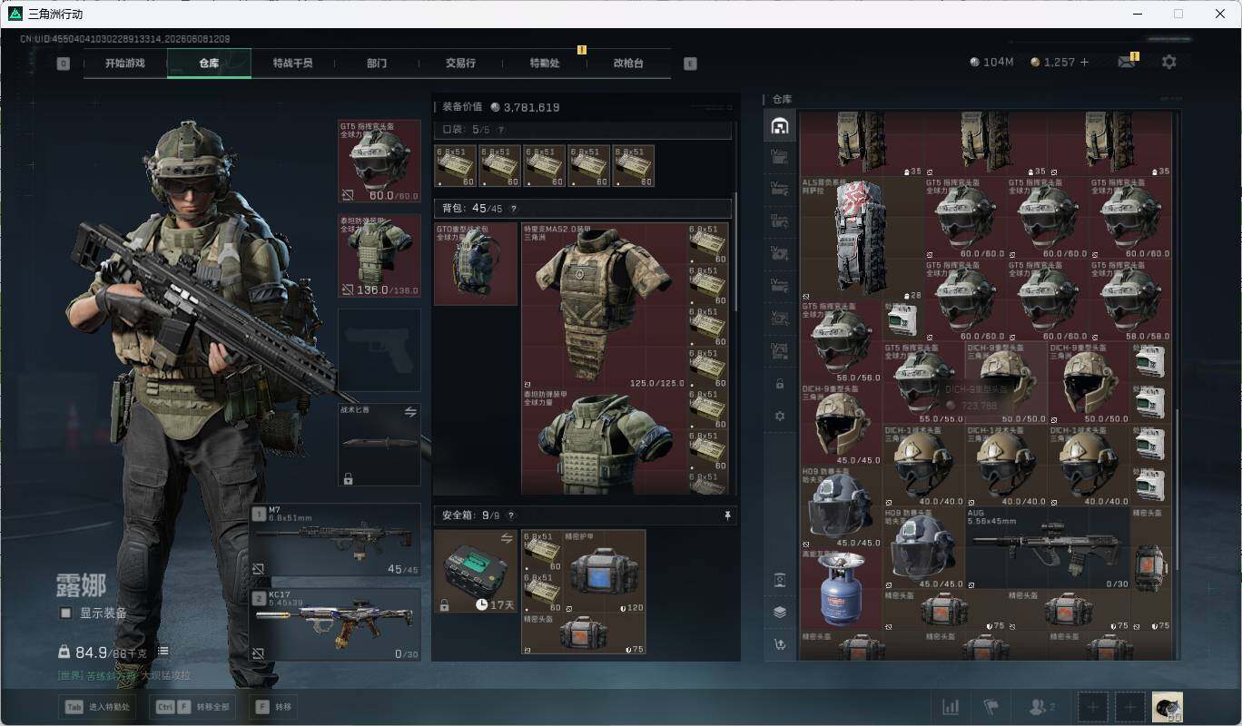
Task: Switch to the 改枪台 tab
Action: 628,64
